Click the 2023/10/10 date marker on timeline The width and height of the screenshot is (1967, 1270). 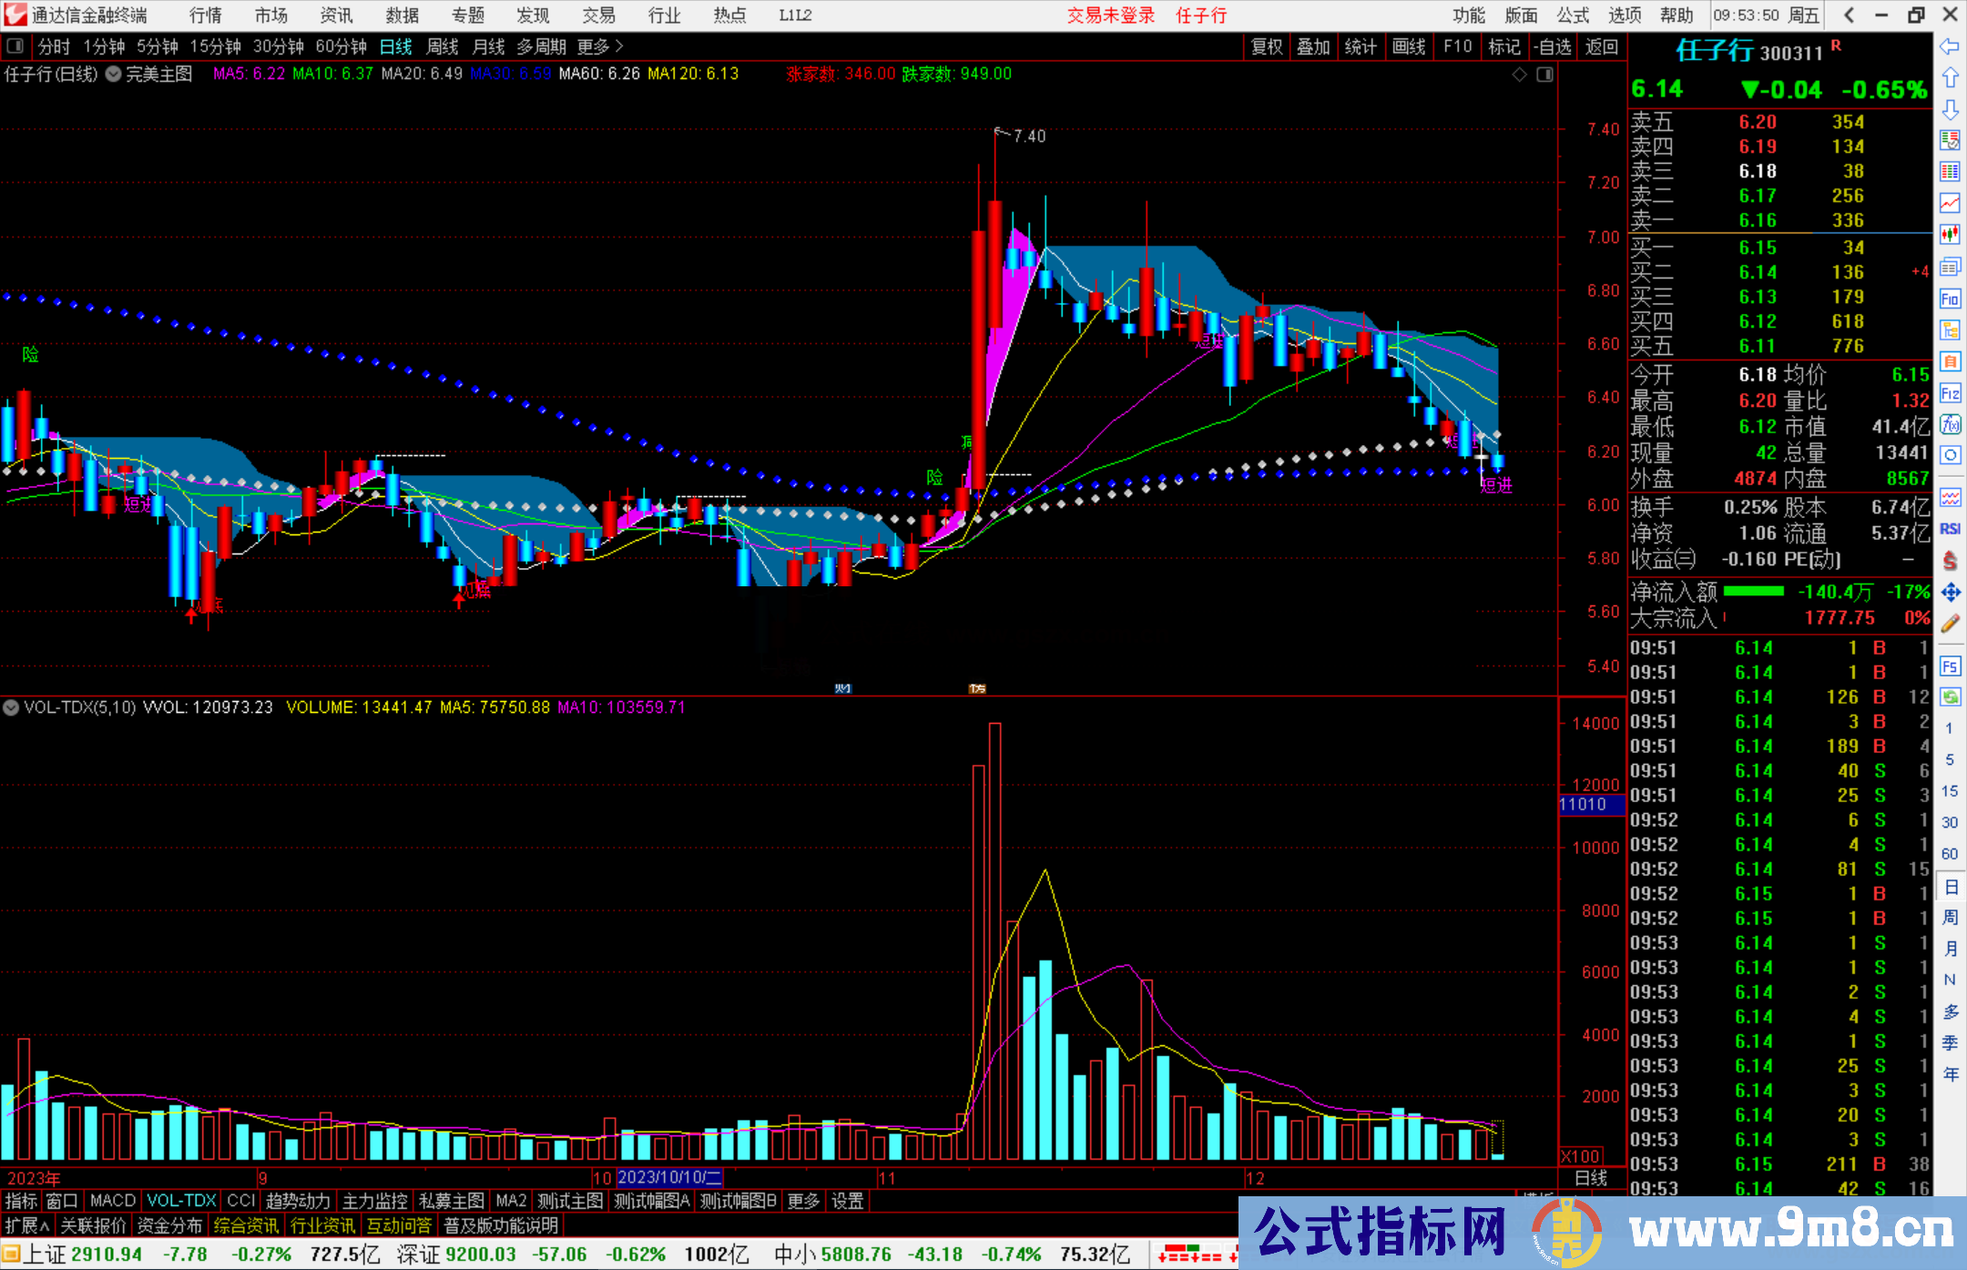[x=669, y=1177]
